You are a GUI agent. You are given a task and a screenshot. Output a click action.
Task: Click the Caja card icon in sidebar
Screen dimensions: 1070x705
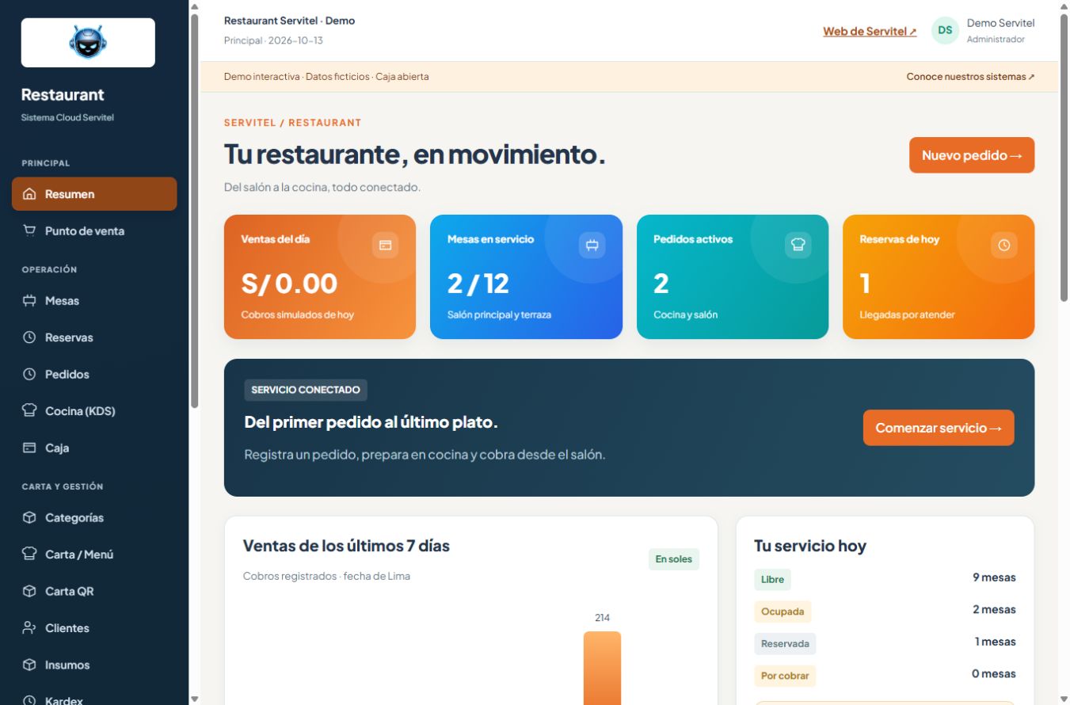(30, 448)
